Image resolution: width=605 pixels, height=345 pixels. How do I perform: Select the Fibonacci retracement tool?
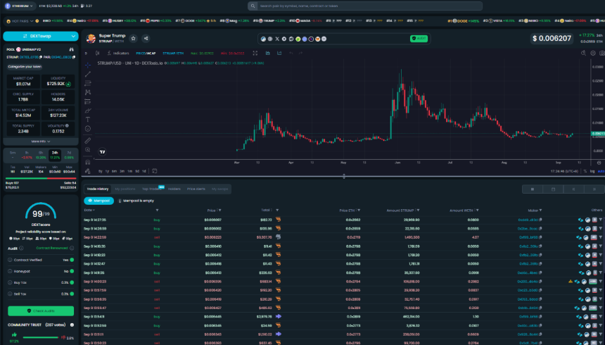[88, 83]
